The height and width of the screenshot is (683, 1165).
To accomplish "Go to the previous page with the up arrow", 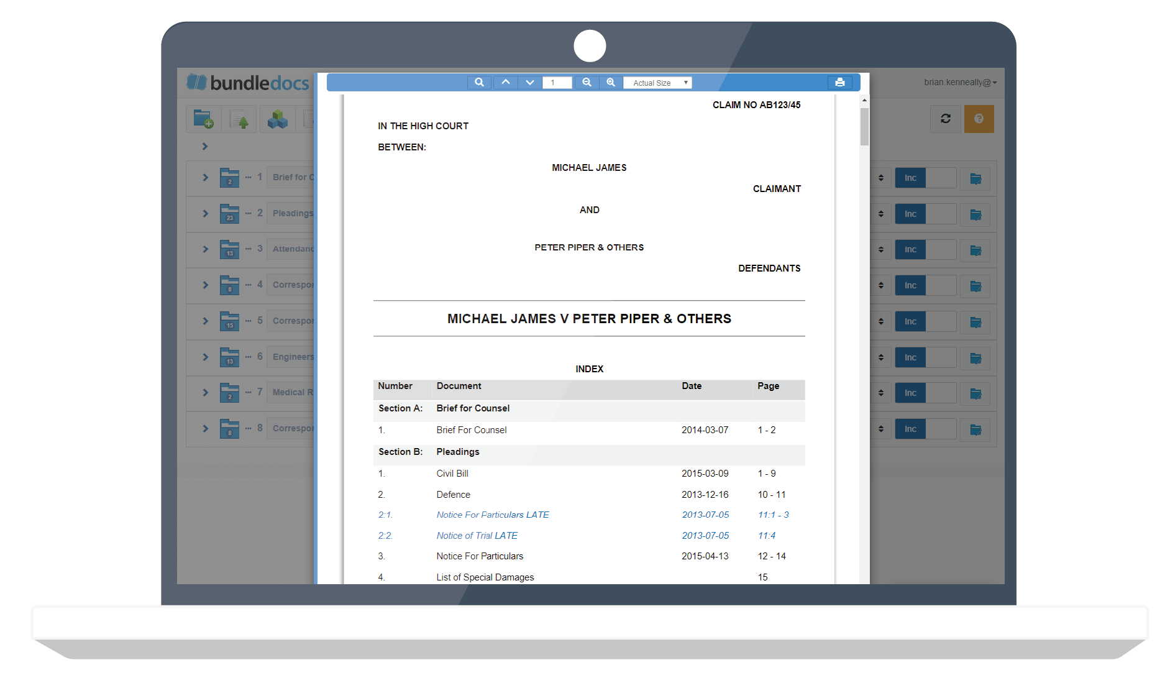I will (505, 82).
